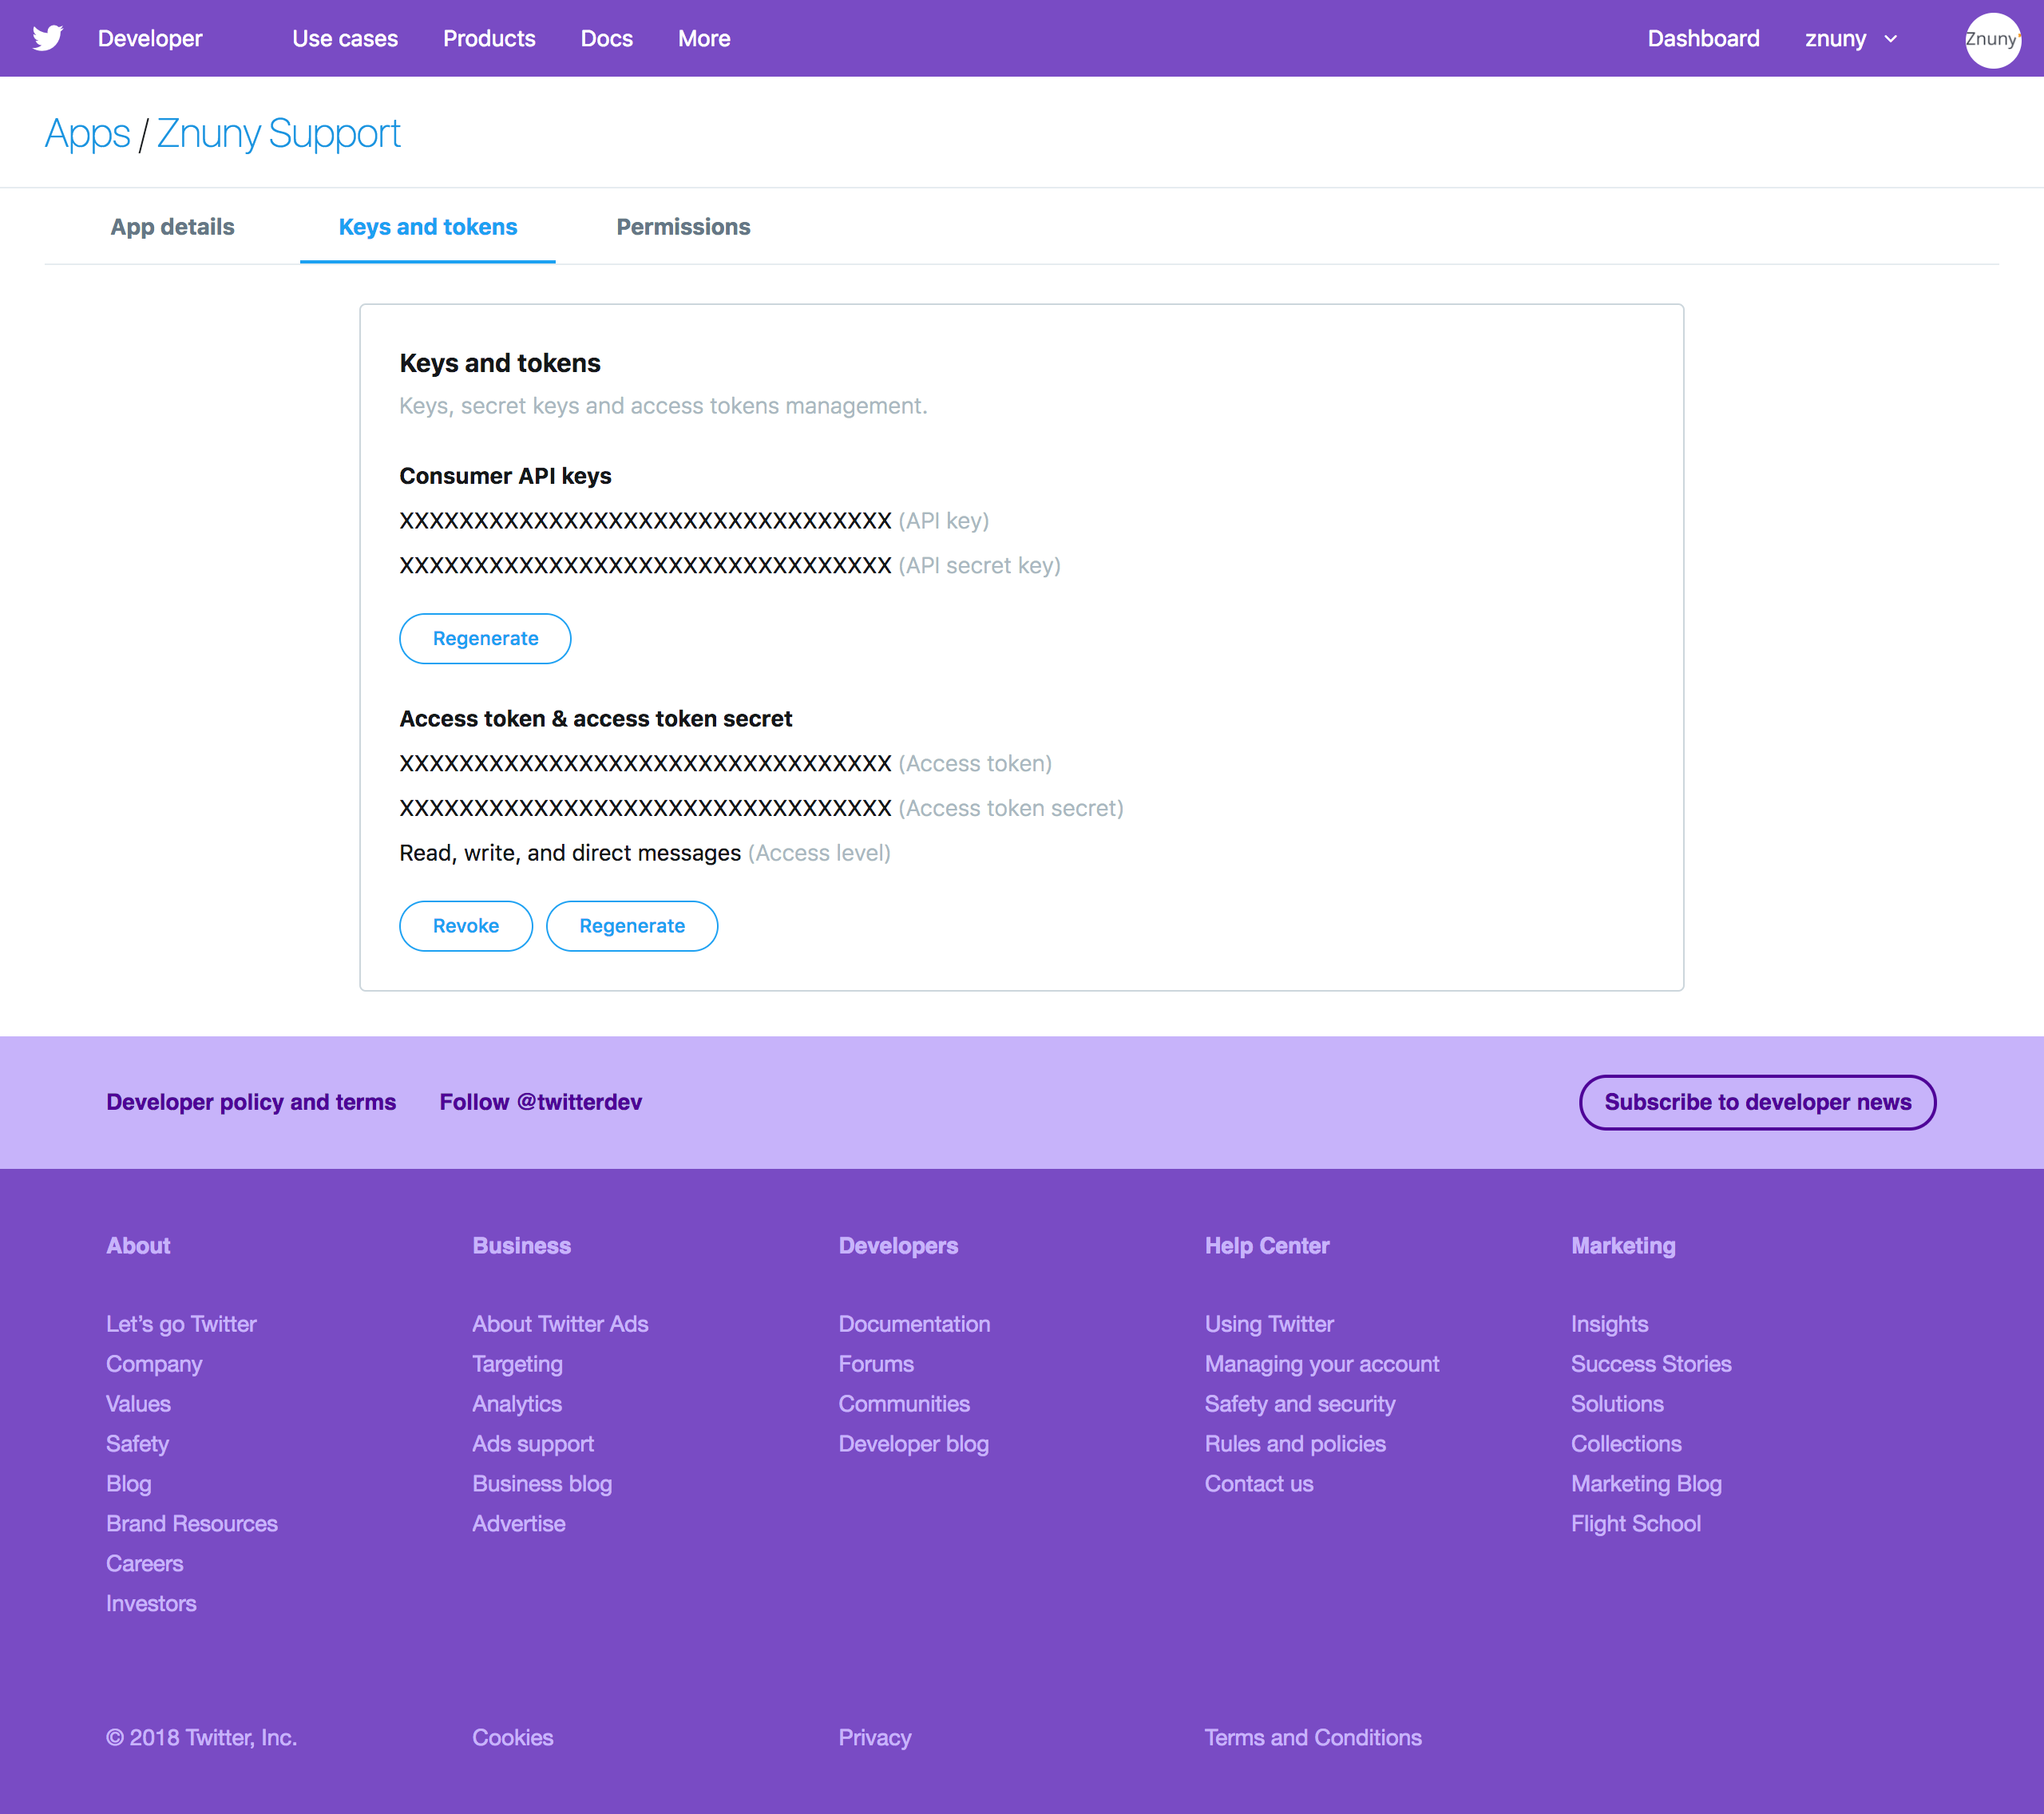
Task: Open the Use cases menu
Action: coord(345,38)
